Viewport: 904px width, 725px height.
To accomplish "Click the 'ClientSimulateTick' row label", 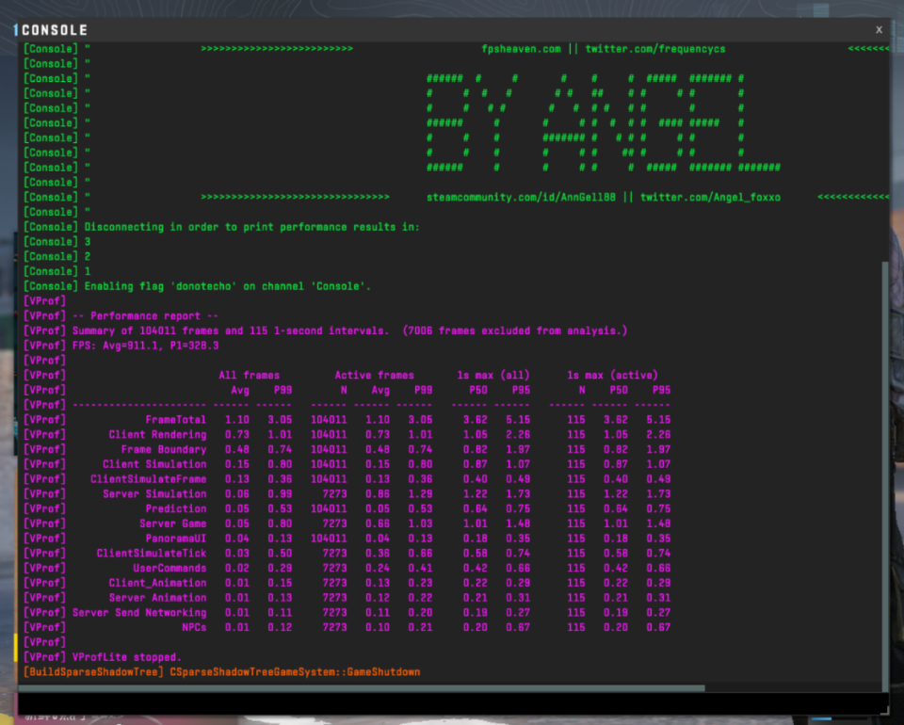I will pyautogui.click(x=151, y=554).
